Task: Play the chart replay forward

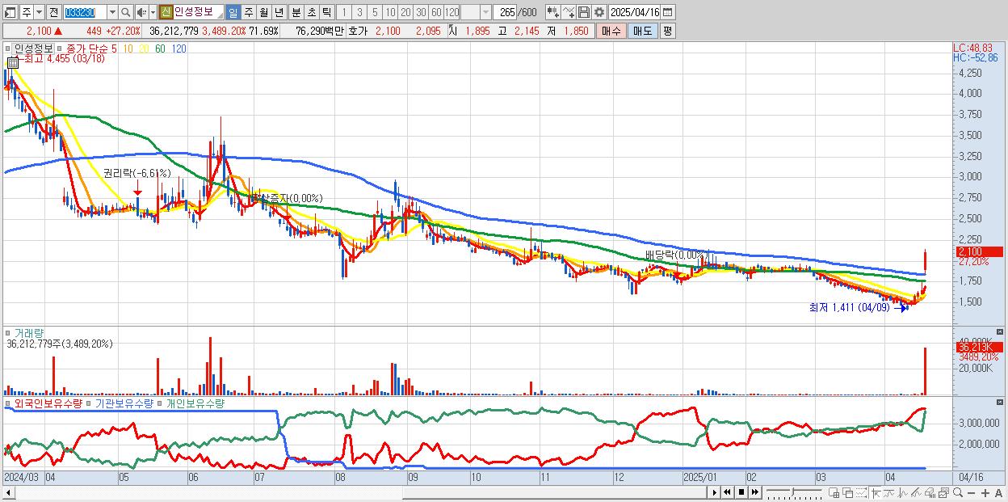Action: pos(715,492)
